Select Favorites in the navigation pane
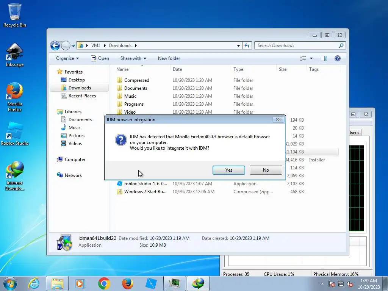 coord(74,72)
